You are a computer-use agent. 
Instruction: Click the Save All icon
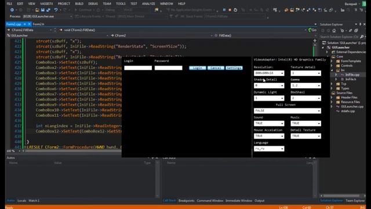tap(48, 10)
